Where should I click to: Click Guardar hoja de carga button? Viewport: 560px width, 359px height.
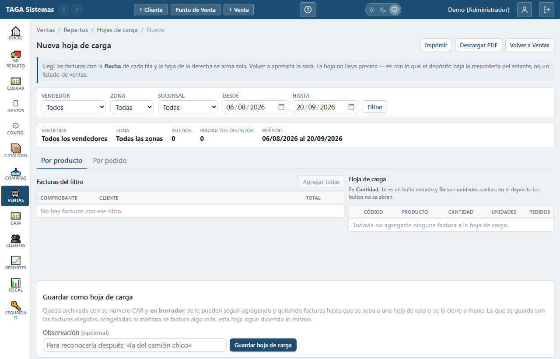coord(263,345)
